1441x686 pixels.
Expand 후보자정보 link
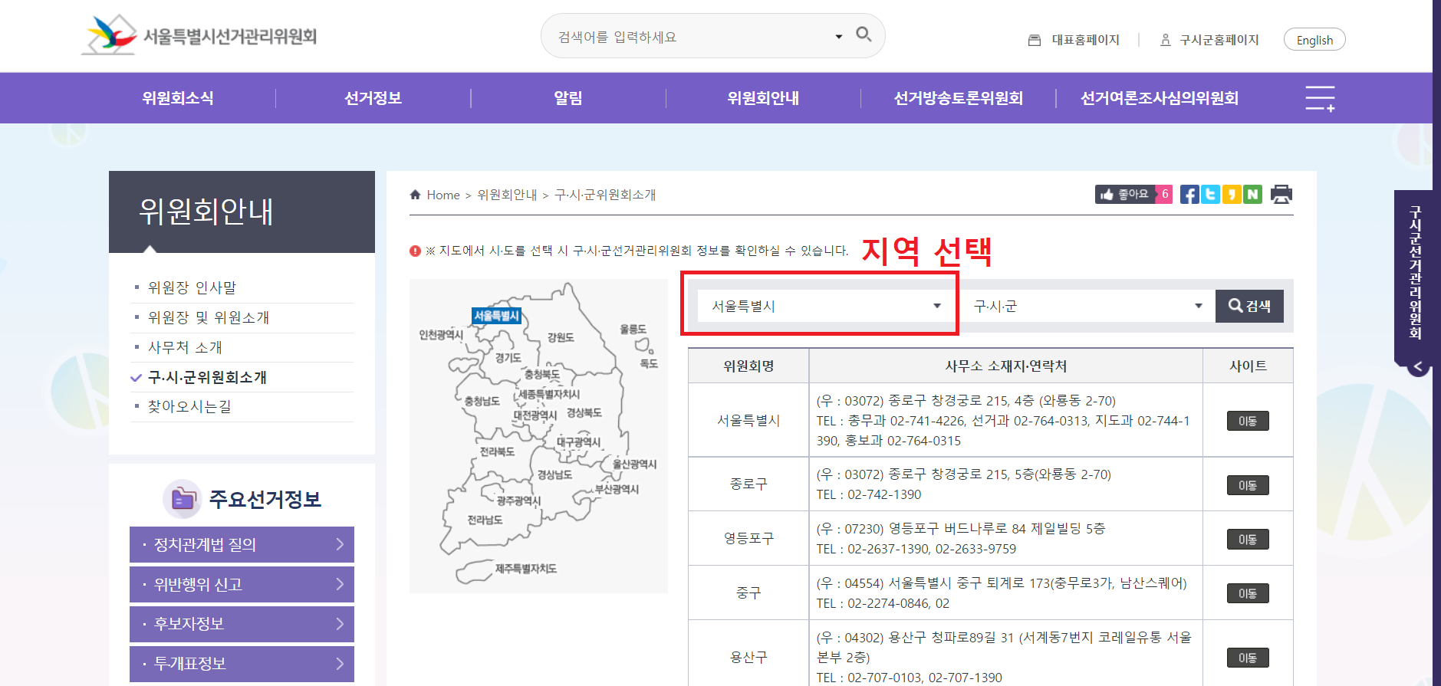click(x=242, y=624)
